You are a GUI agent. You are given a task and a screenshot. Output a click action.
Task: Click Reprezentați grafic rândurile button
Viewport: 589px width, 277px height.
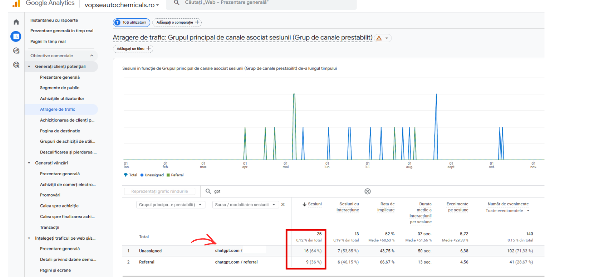pyautogui.click(x=160, y=191)
